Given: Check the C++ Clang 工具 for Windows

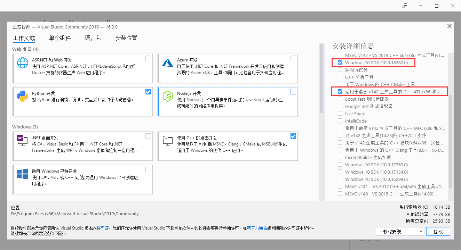Looking at the screenshot, I should 340,150.
